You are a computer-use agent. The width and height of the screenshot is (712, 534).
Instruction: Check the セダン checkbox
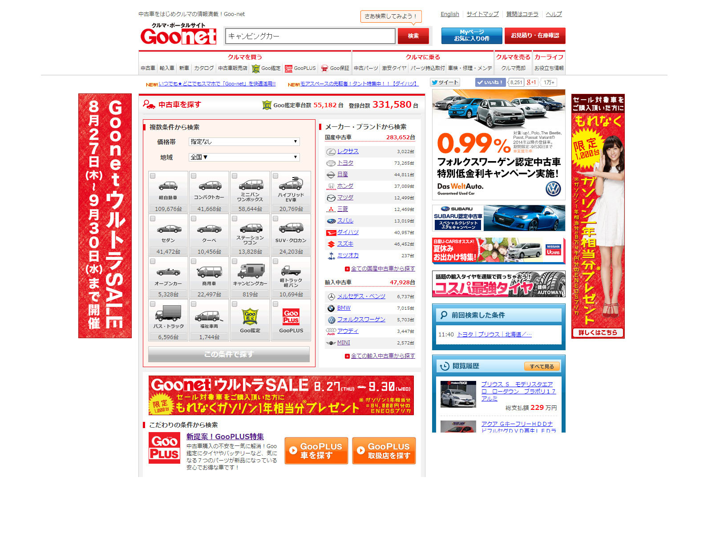click(x=153, y=218)
